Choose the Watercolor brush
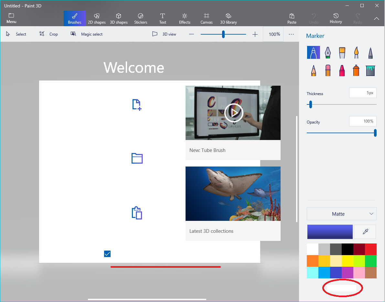 (x=356, y=52)
